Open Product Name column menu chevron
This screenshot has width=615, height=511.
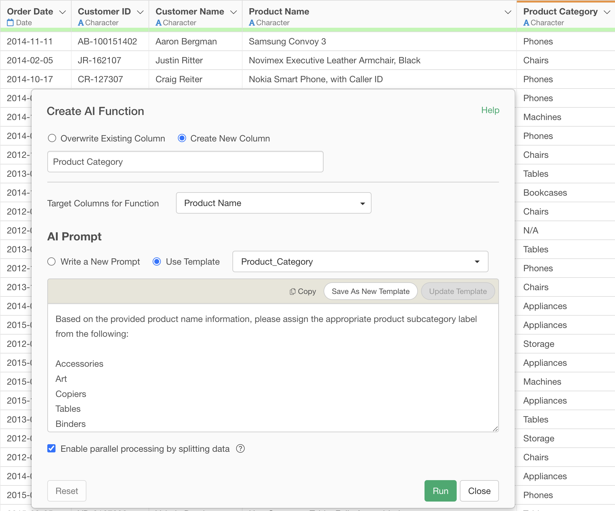tap(508, 12)
